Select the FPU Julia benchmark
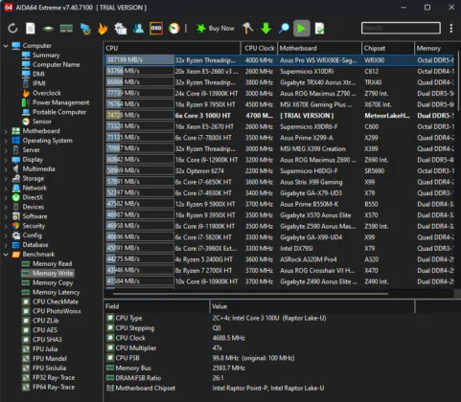Viewport: 461px width, 402px height. point(45,349)
